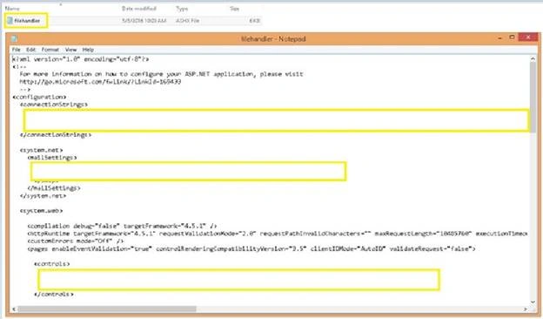Click the closing </mailSettings> tag
Screen dimensions: 543x319
point(54,188)
